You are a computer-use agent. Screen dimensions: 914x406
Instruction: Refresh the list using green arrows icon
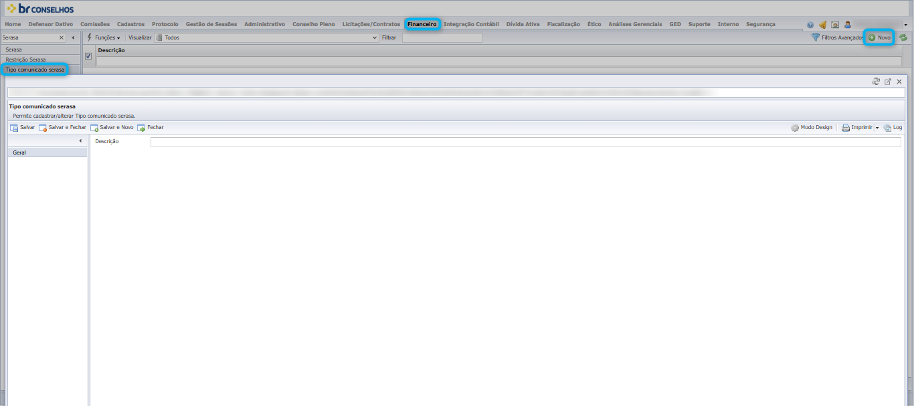coord(903,37)
